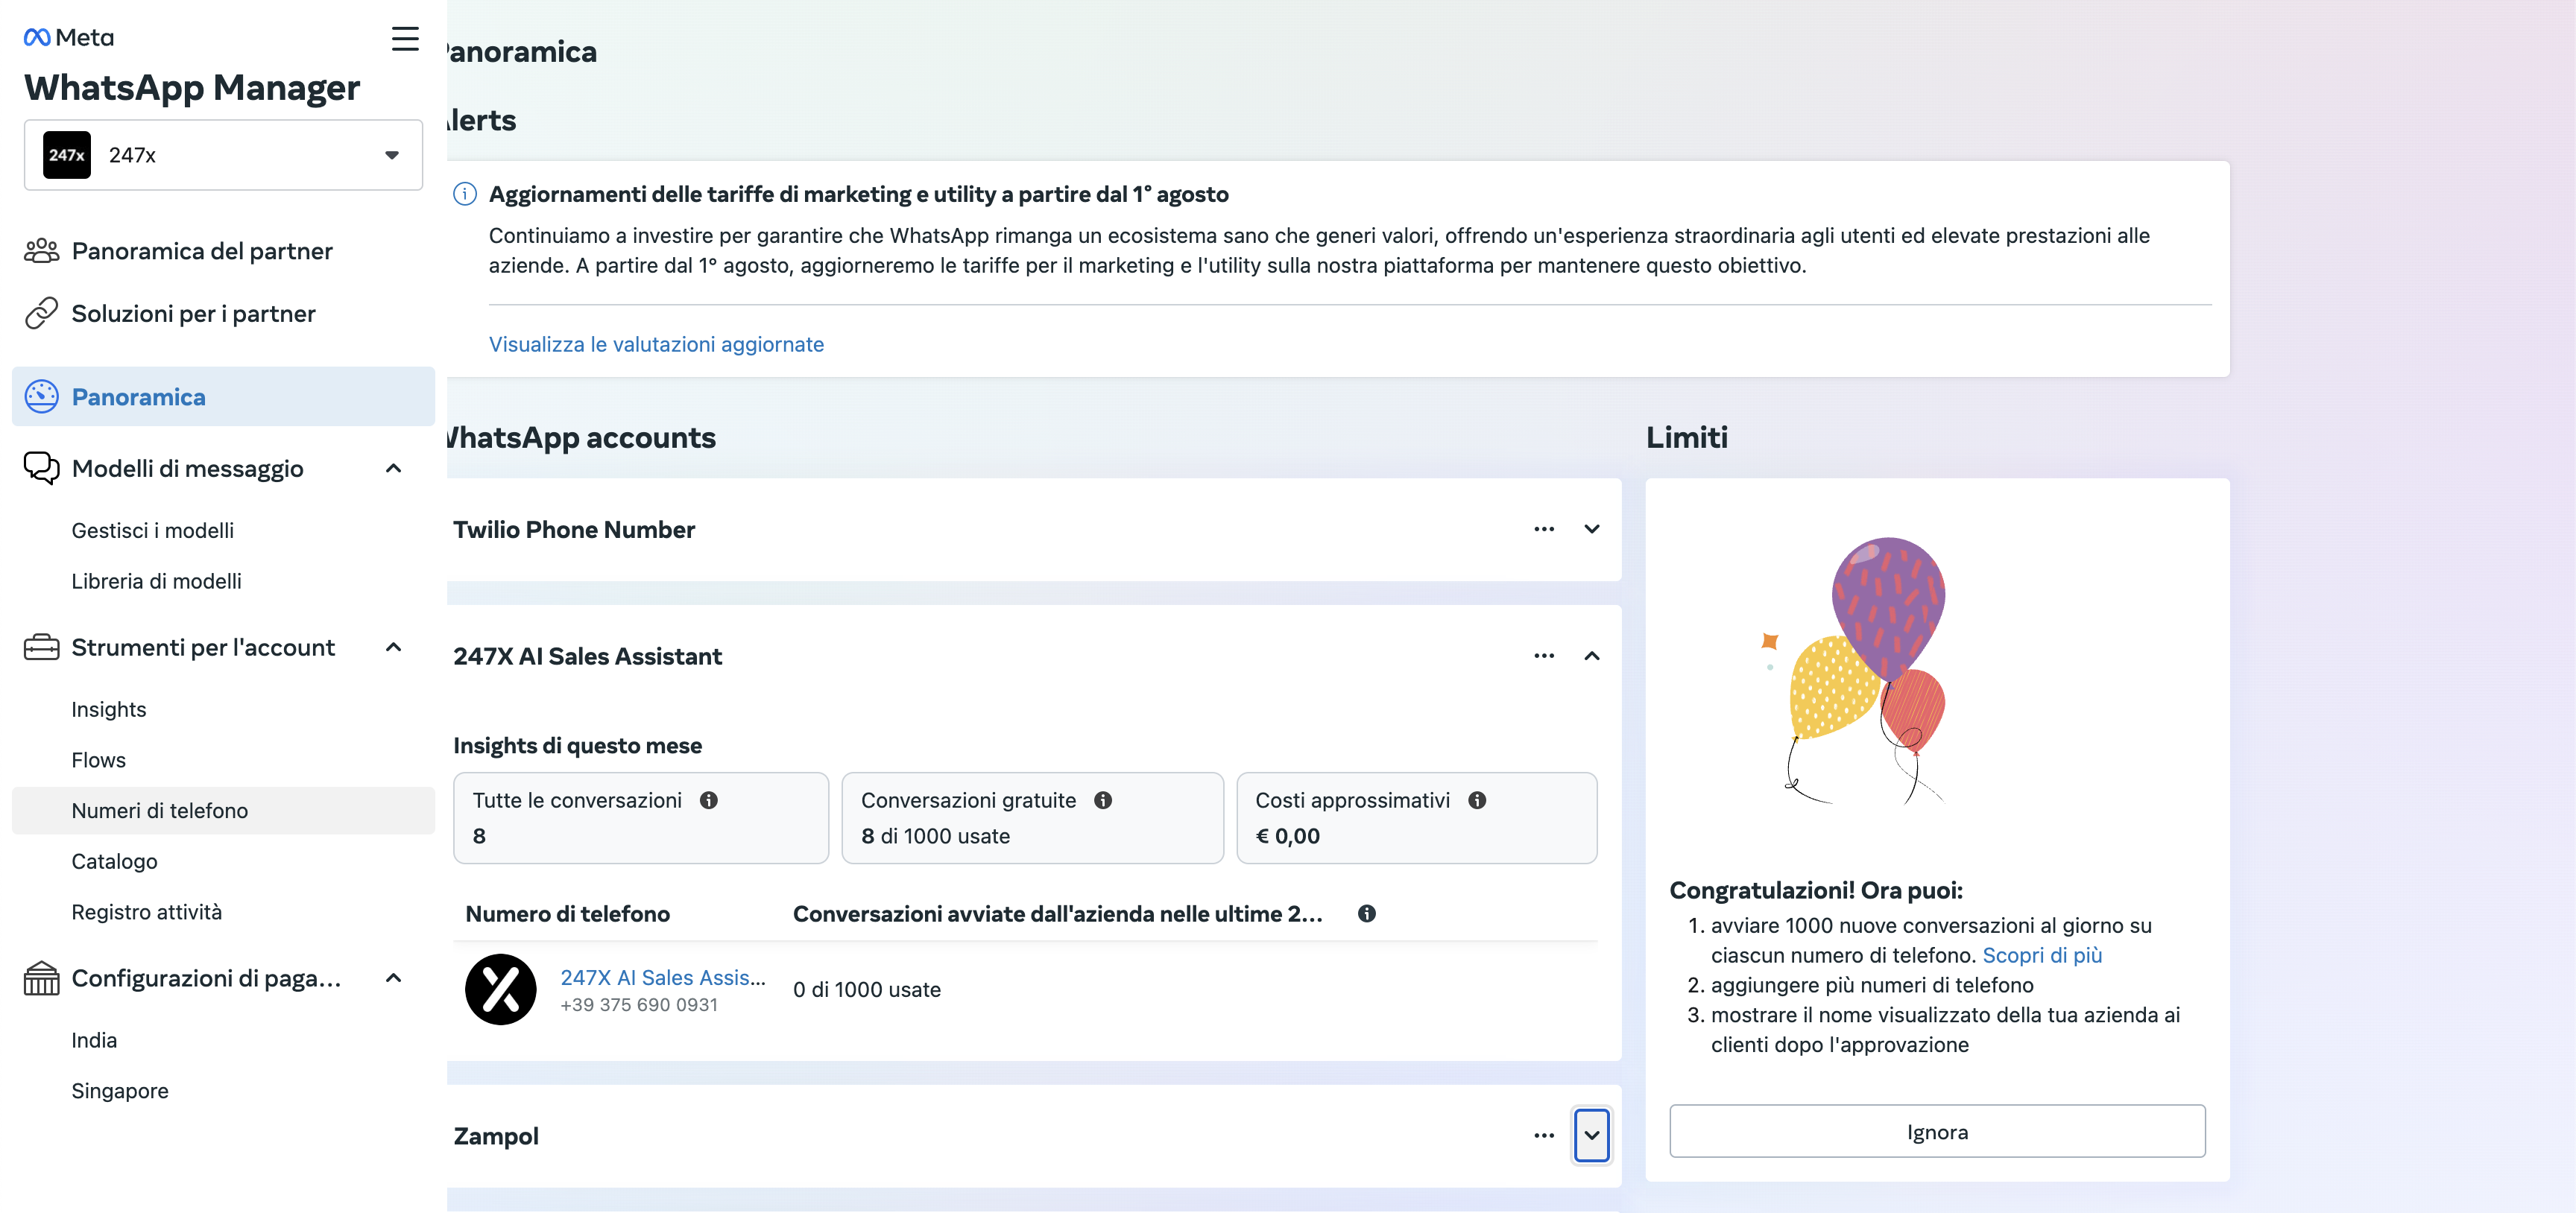Select Panoramica in the sidebar
The width and height of the screenshot is (2576, 1213).
[x=223, y=397]
